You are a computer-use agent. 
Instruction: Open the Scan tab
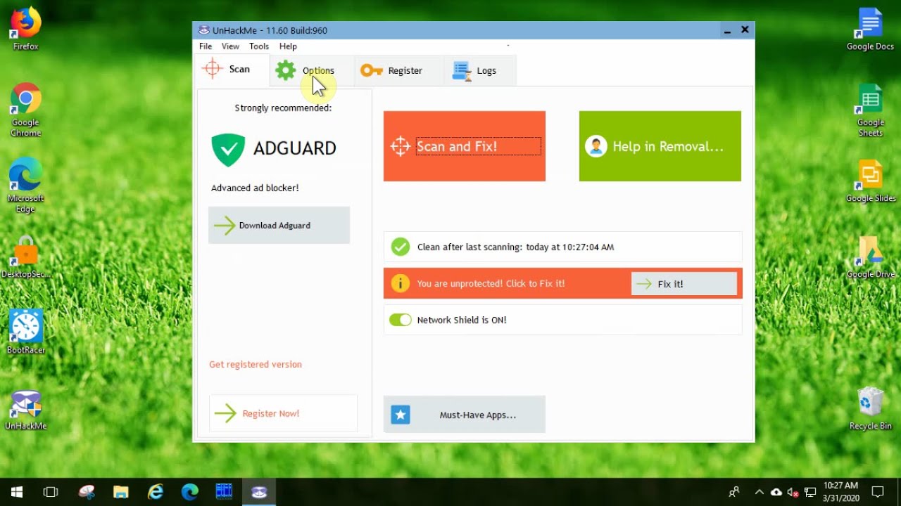[x=233, y=70]
